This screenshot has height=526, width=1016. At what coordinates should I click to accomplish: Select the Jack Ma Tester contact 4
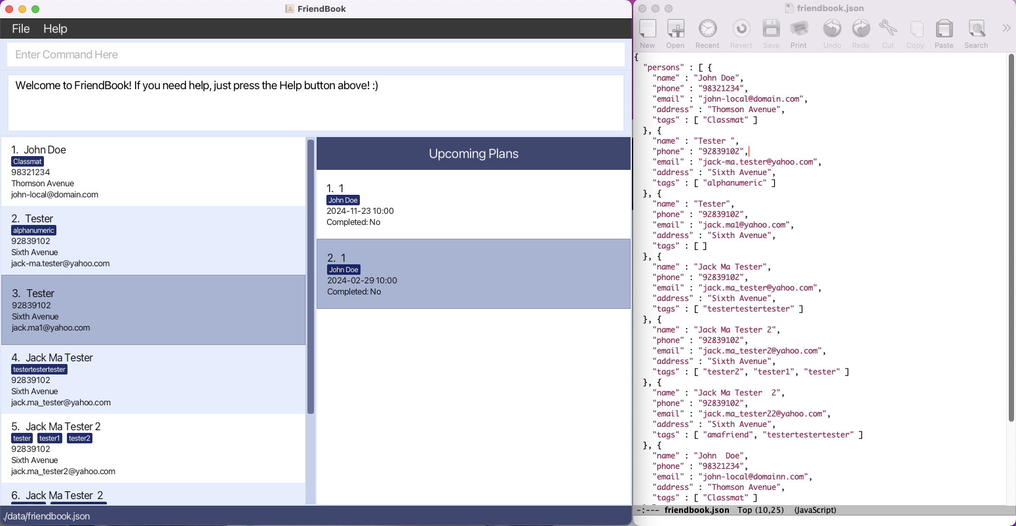point(153,380)
